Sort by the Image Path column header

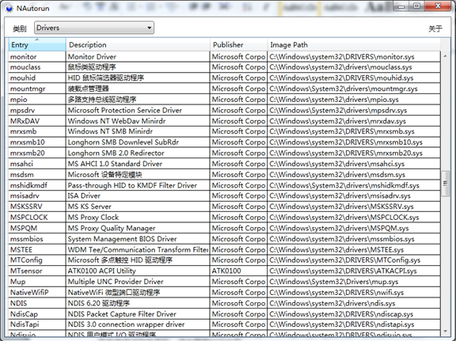click(354, 45)
